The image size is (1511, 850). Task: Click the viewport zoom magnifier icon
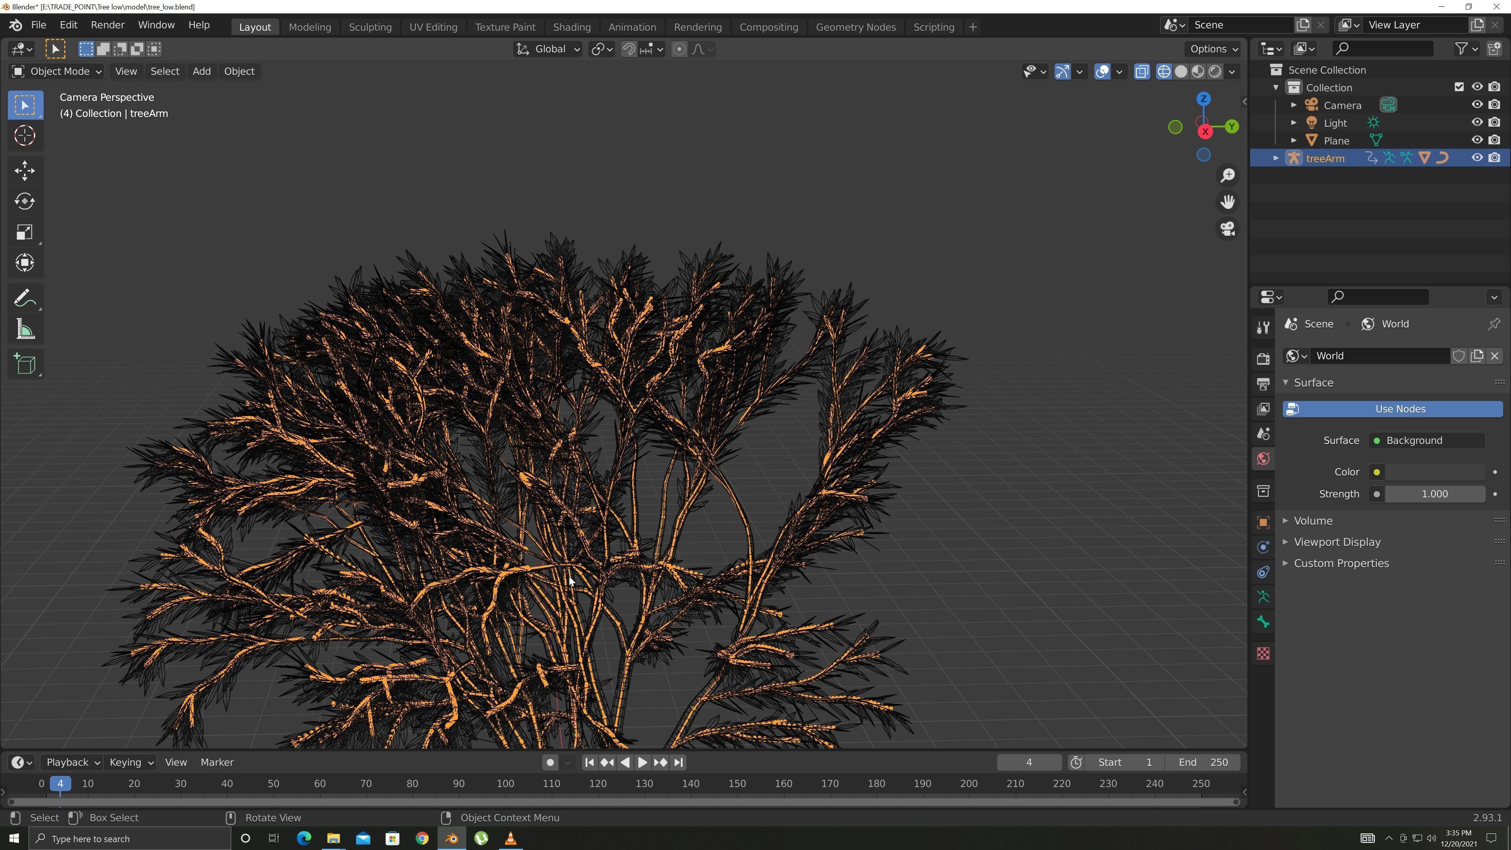coord(1228,176)
